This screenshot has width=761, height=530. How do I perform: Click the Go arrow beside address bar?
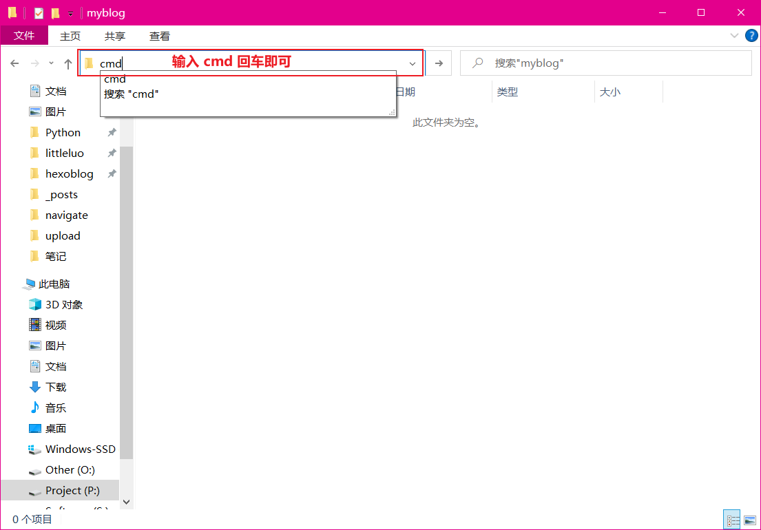439,63
